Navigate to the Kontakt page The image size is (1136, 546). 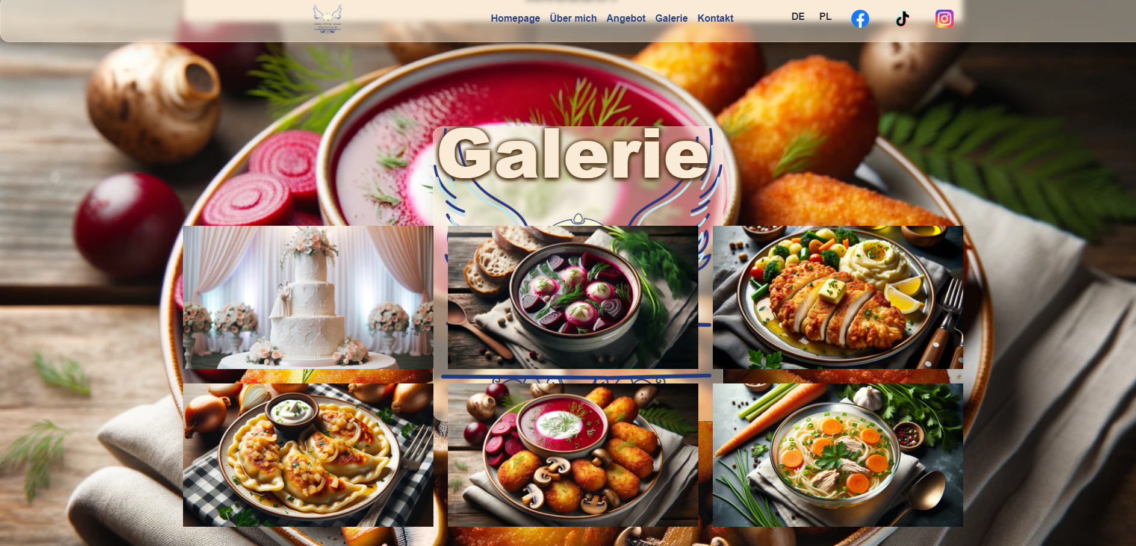click(x=715, y=18)
